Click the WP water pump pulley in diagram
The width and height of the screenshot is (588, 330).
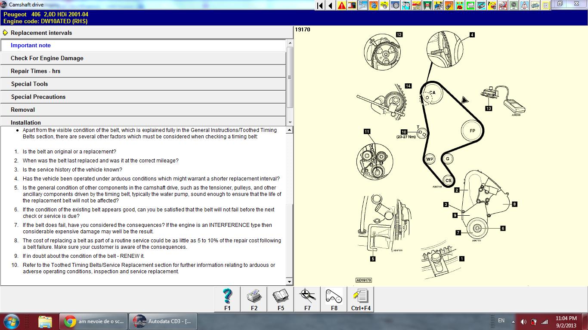click(430, 159)
